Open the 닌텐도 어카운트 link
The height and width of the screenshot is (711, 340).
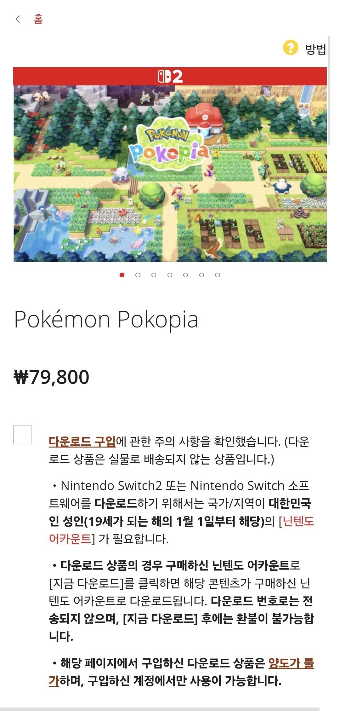click(x=298, y=521)
